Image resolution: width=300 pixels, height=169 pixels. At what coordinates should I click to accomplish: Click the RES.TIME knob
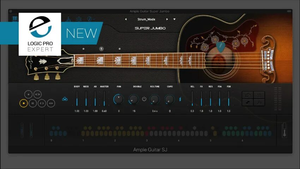[155, 99]
